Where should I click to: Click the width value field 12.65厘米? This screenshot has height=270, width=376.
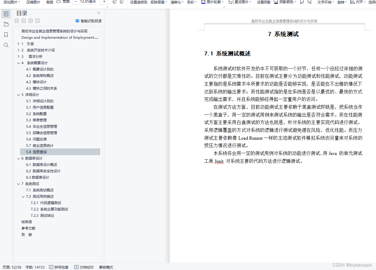90,2
